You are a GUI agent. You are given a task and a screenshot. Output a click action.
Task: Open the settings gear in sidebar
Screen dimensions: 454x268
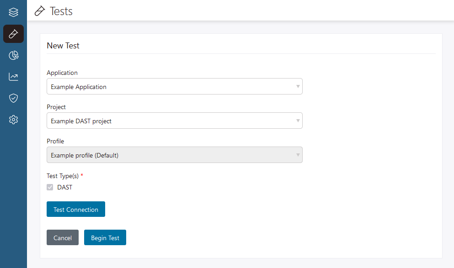click(13, 120)
